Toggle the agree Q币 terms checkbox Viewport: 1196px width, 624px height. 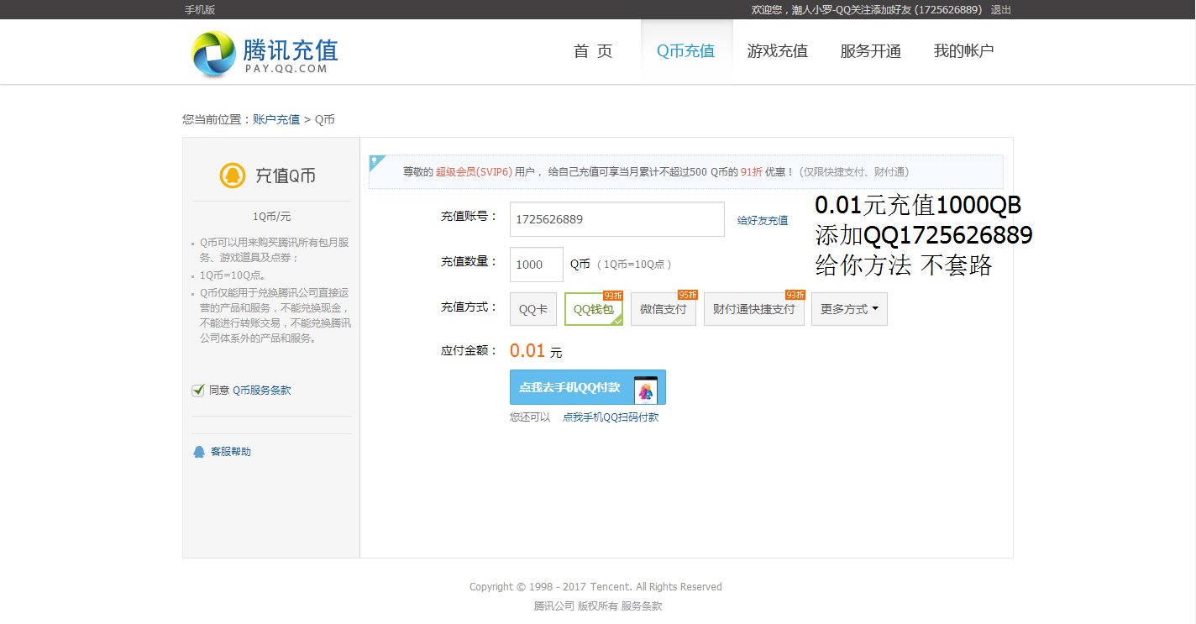coord(198,390)
